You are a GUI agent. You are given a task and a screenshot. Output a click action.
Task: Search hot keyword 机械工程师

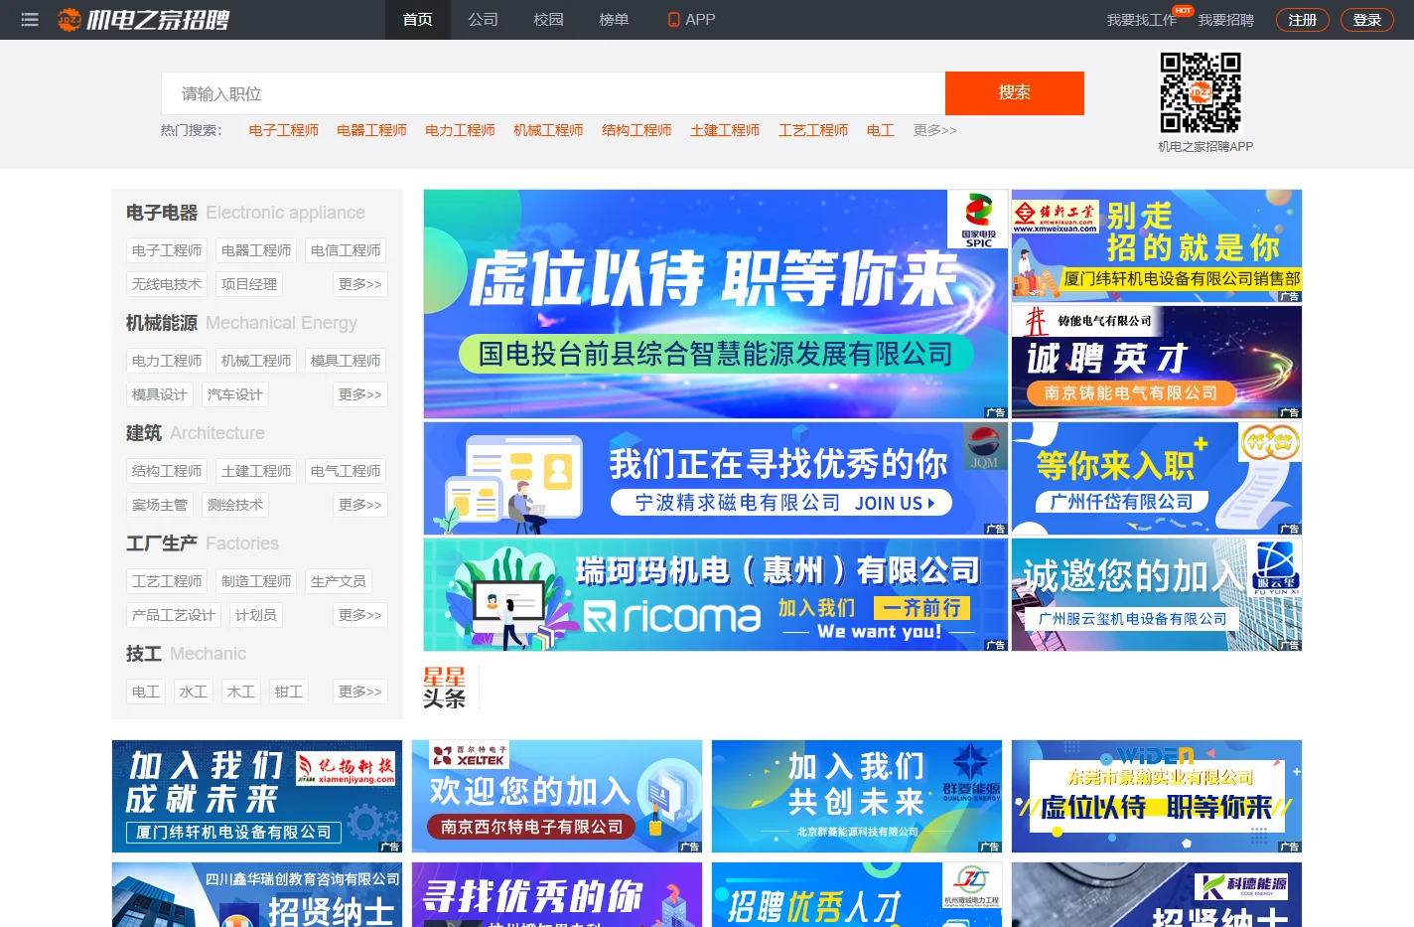point(549,130)
